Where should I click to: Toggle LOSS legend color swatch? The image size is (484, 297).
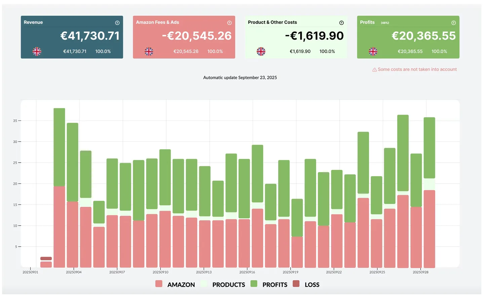tap(296, 284)
